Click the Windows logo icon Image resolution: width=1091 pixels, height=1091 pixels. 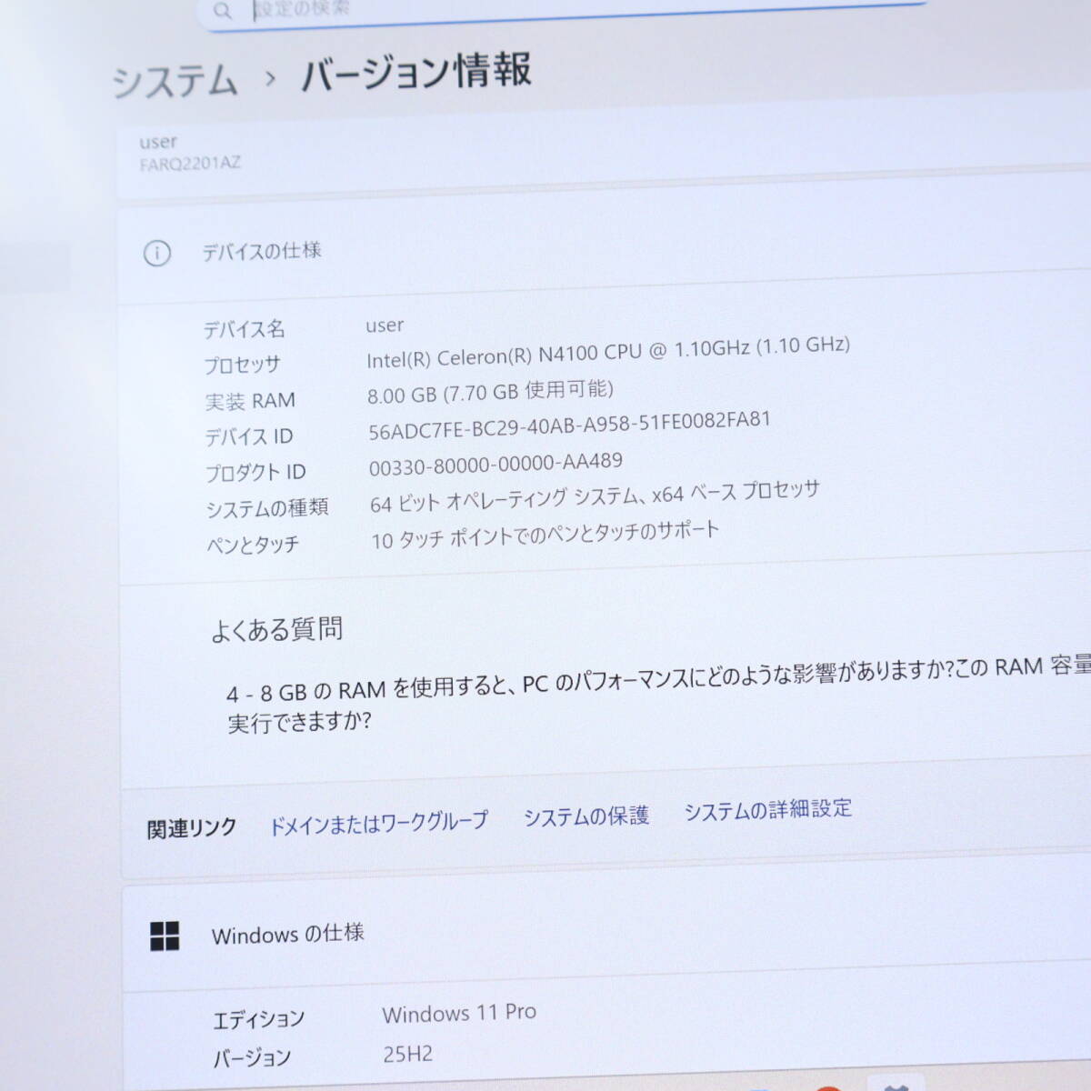(165, 936)
